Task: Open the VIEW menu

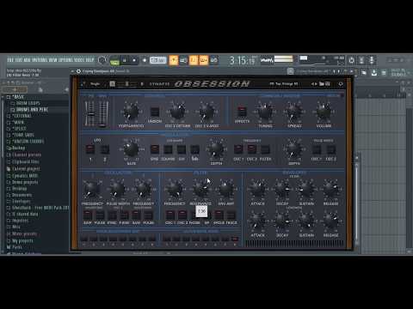Action: tap(52, 60)
